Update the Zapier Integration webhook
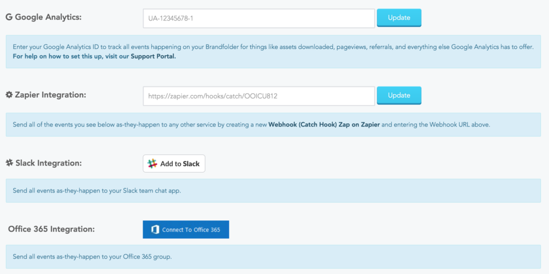 pos(399,95)
